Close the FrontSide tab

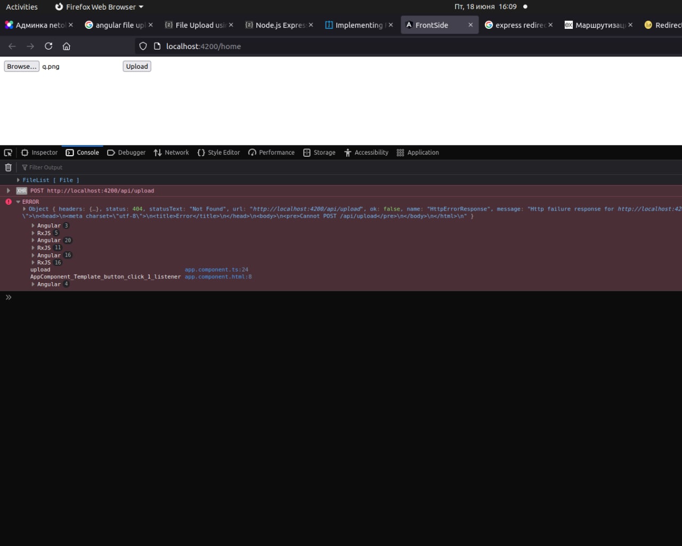[x=470, y=25]
